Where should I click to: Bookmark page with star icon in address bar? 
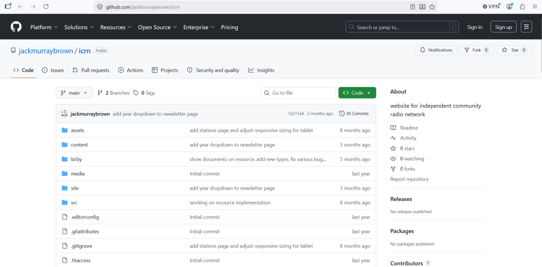pos(432,7)
